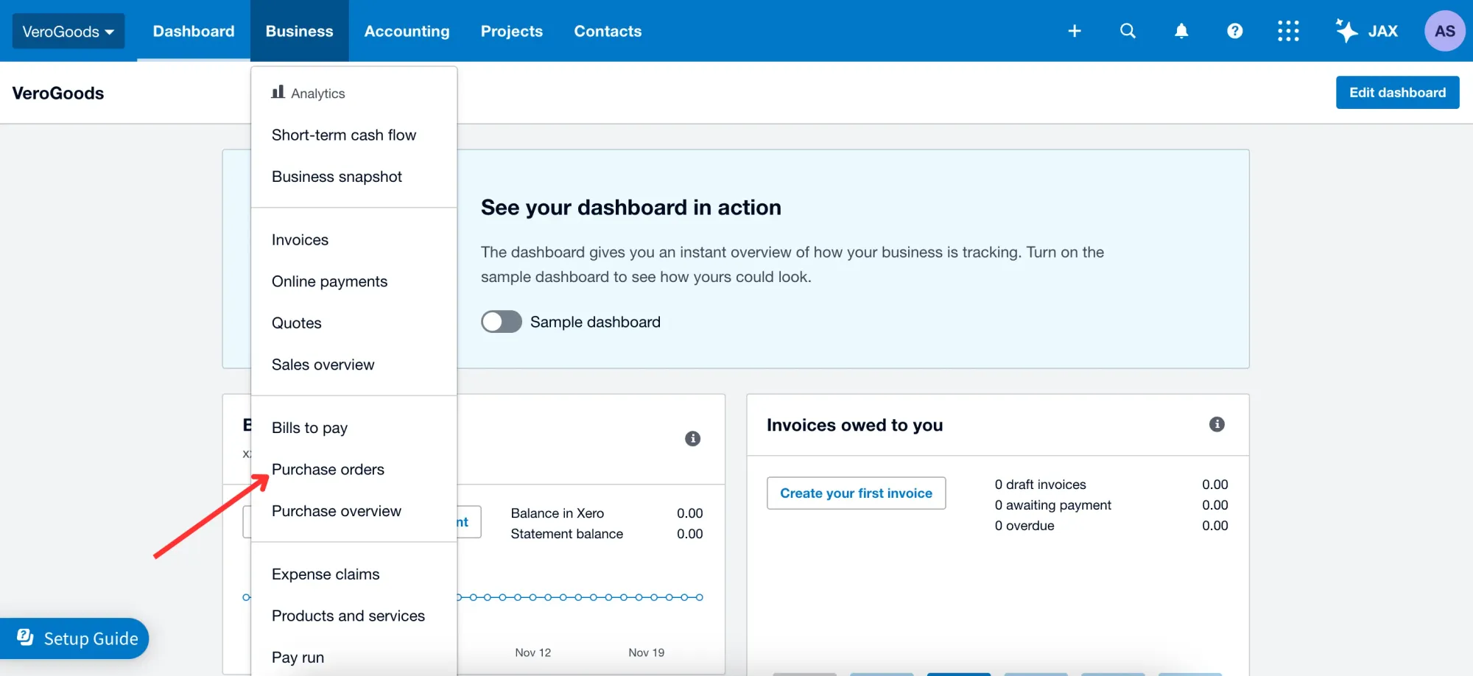Open the apps grid launcher

click(x=1288, y=31)
